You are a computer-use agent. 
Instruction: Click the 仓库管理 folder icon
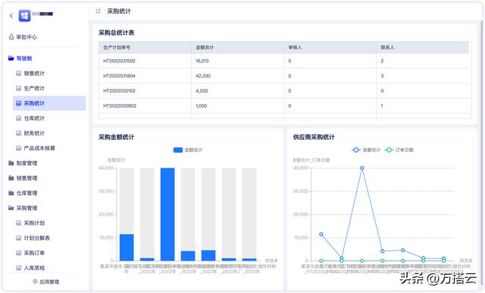(11, 193)
